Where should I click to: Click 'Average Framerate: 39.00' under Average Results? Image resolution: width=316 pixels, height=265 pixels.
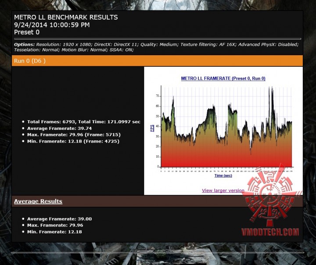tap(59, 219)
